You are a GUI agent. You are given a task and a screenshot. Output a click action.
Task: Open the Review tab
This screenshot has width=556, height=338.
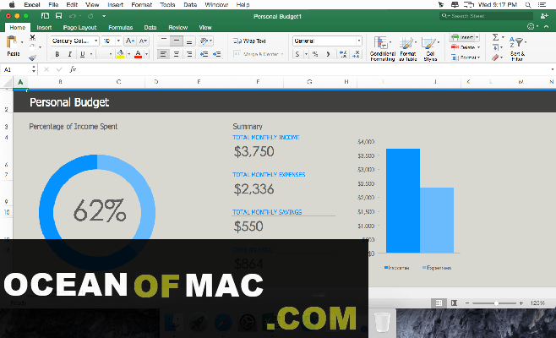pyautogui.click(x=178, y=27)
